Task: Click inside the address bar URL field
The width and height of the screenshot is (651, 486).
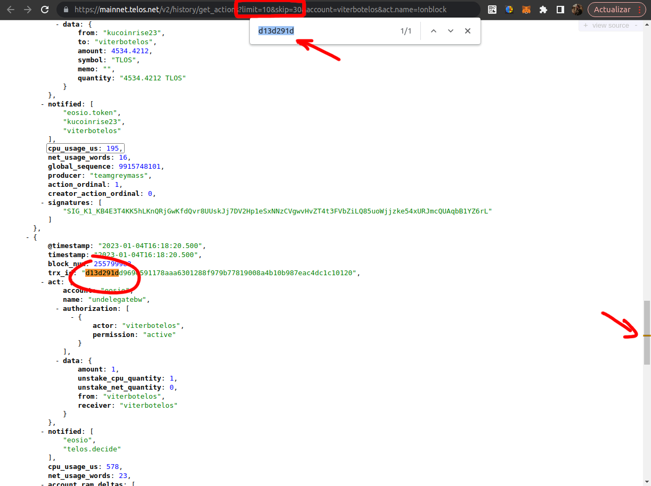Action: pos(213,9)
